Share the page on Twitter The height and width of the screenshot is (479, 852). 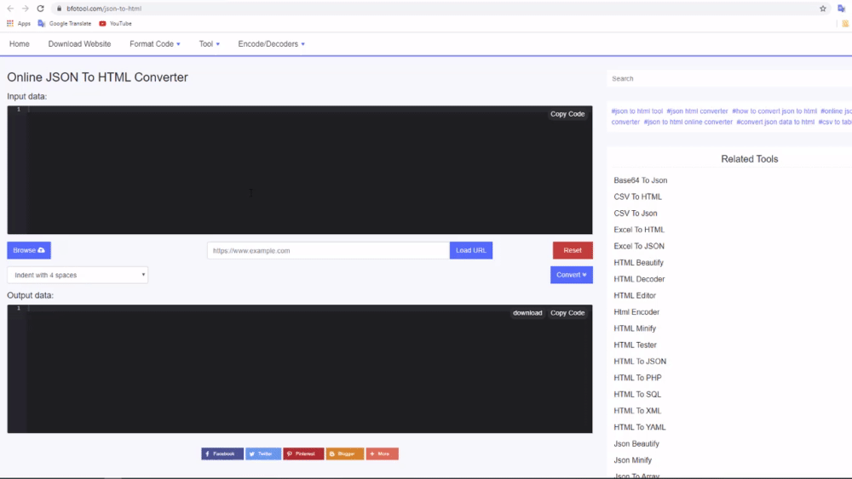[263, 454]
